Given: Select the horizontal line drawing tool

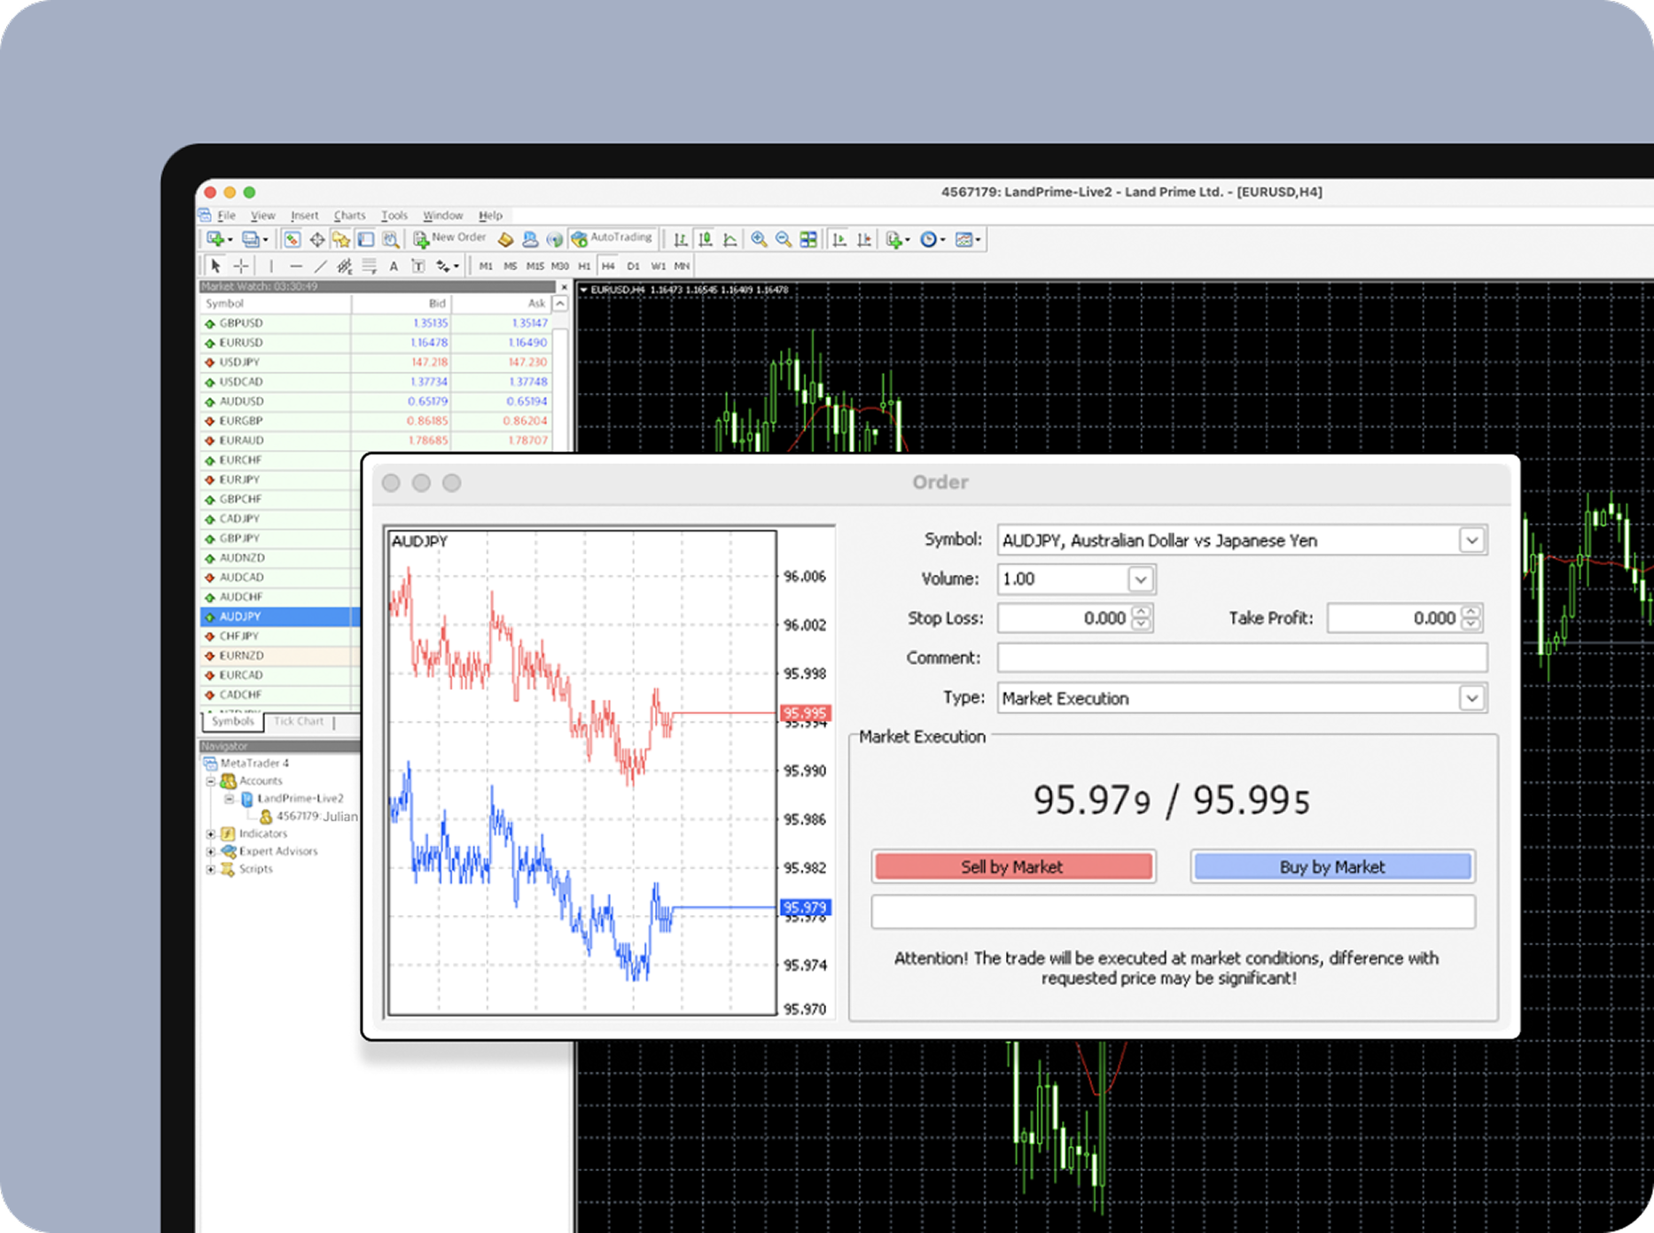Looking at the screenshot, I should (x=296, y=266).
